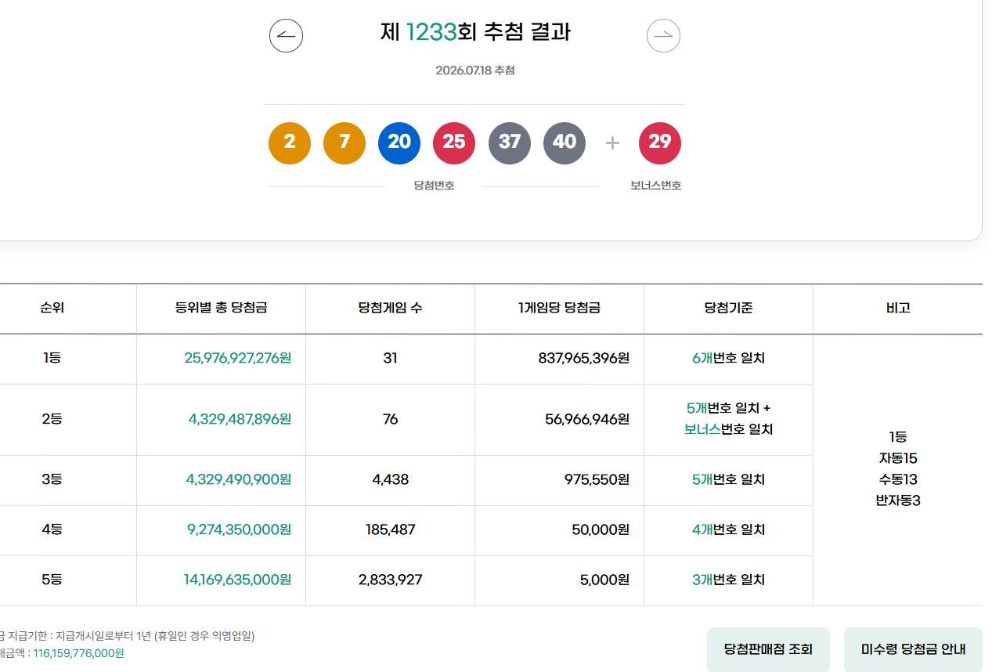Click total prize 25,976,927,276원
992x672 pixels.
238,359
